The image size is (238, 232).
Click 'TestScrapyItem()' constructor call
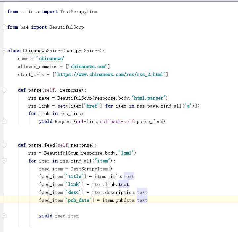[91, 169]
